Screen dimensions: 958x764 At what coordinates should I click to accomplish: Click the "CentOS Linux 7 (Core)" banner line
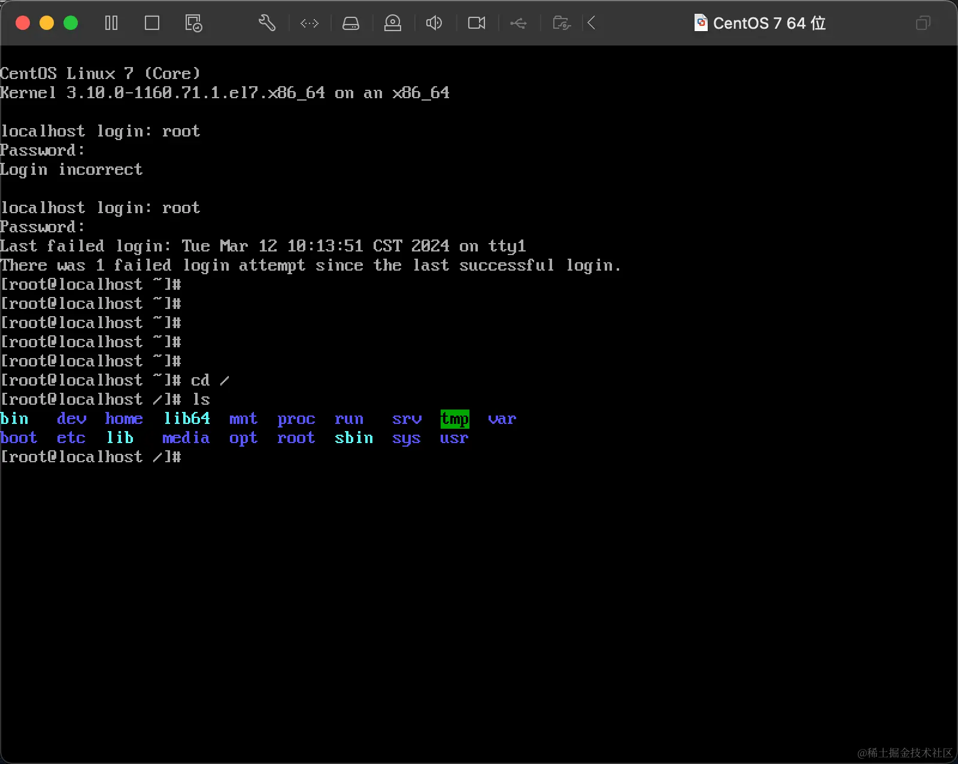tap(100, 74)
